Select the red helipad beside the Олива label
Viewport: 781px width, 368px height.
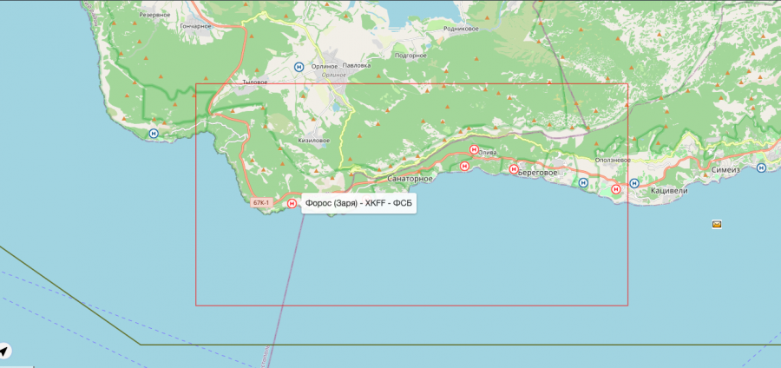click(474, 149)
